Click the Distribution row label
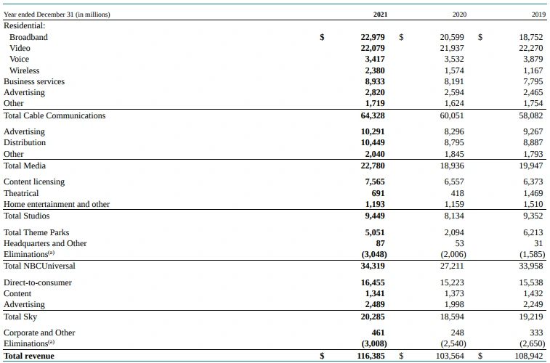 click(25, 142)
